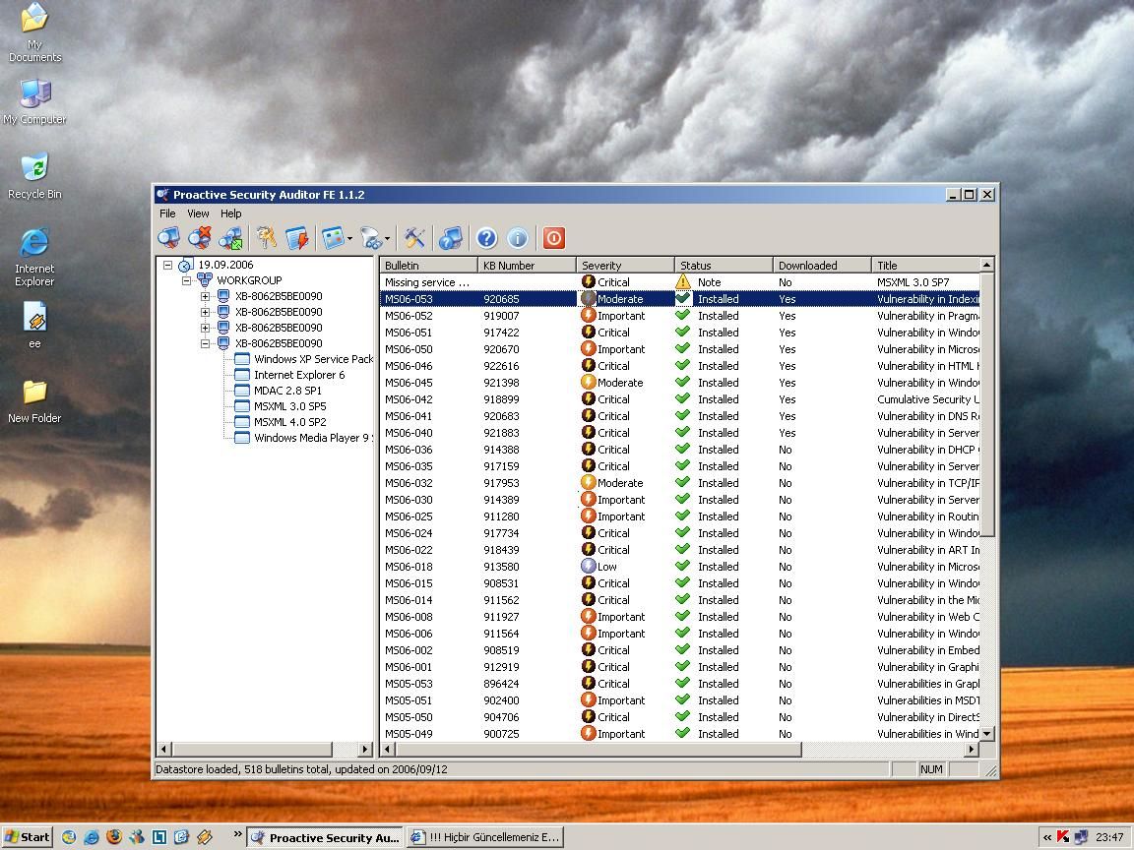
Task: Click the update bulletins lightning icon
Action: click(x=297, y=238)
